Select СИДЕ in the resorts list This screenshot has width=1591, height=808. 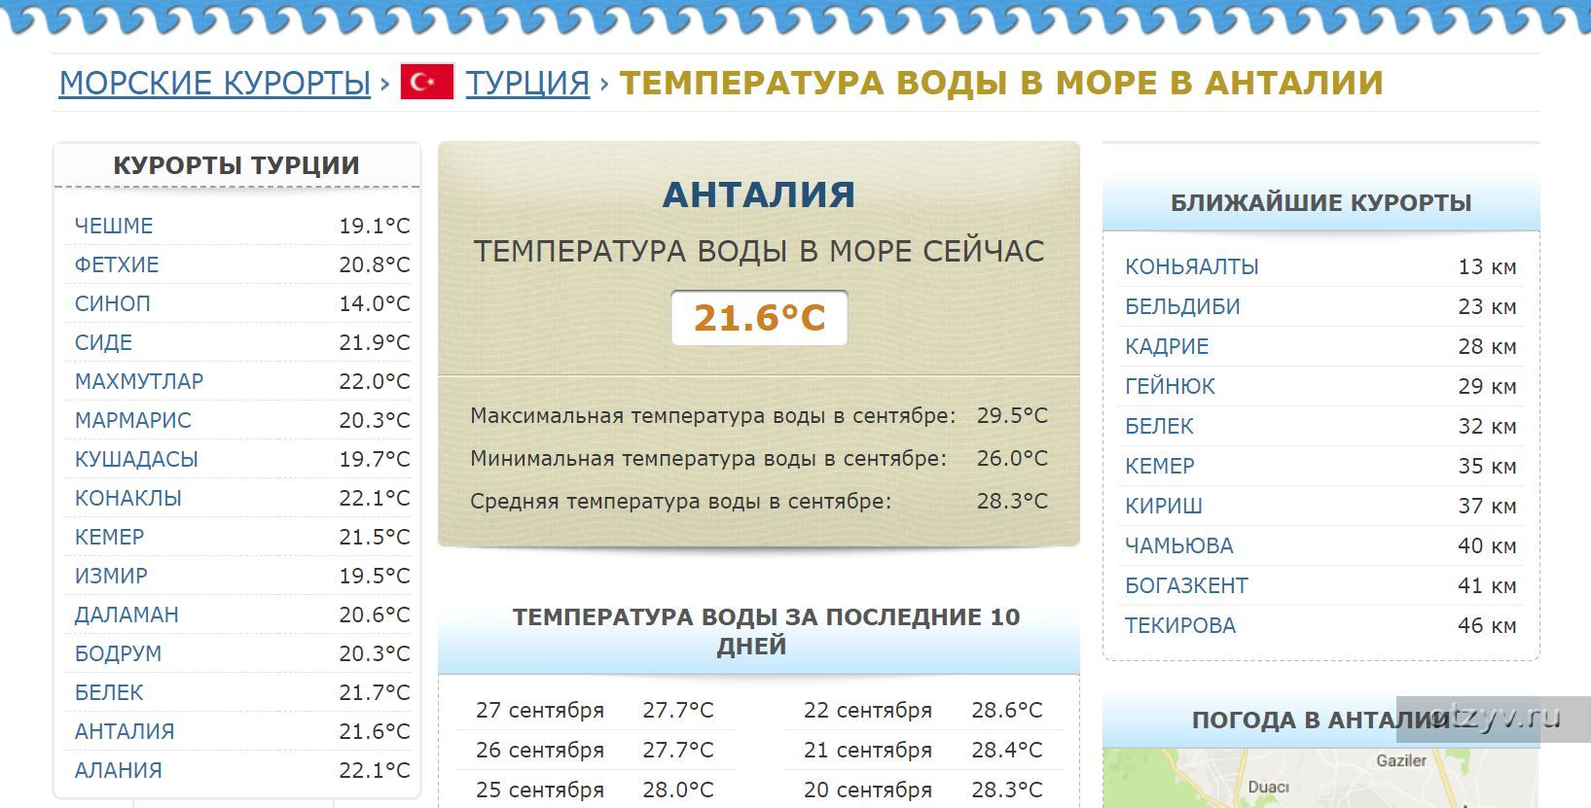point(103,342)
